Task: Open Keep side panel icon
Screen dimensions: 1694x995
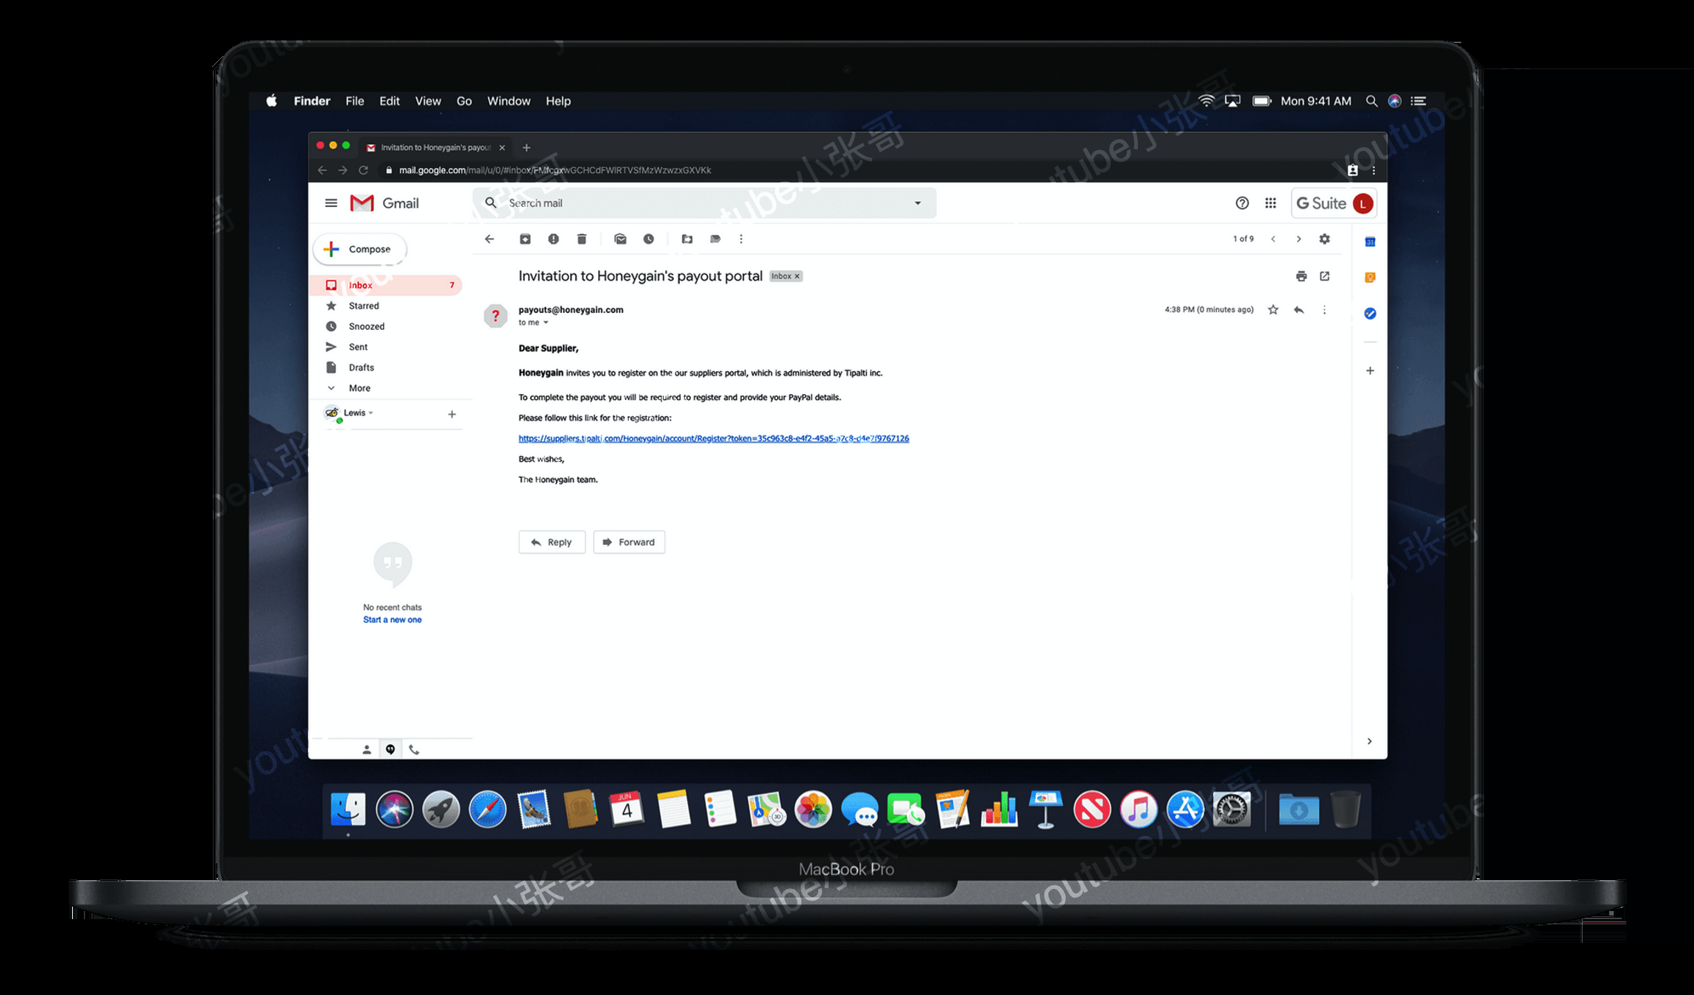Action: coord(1370,277)
